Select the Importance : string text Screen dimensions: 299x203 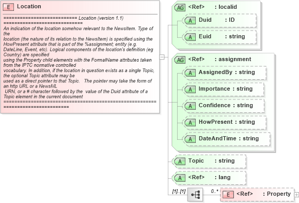[x=226, y=89]
